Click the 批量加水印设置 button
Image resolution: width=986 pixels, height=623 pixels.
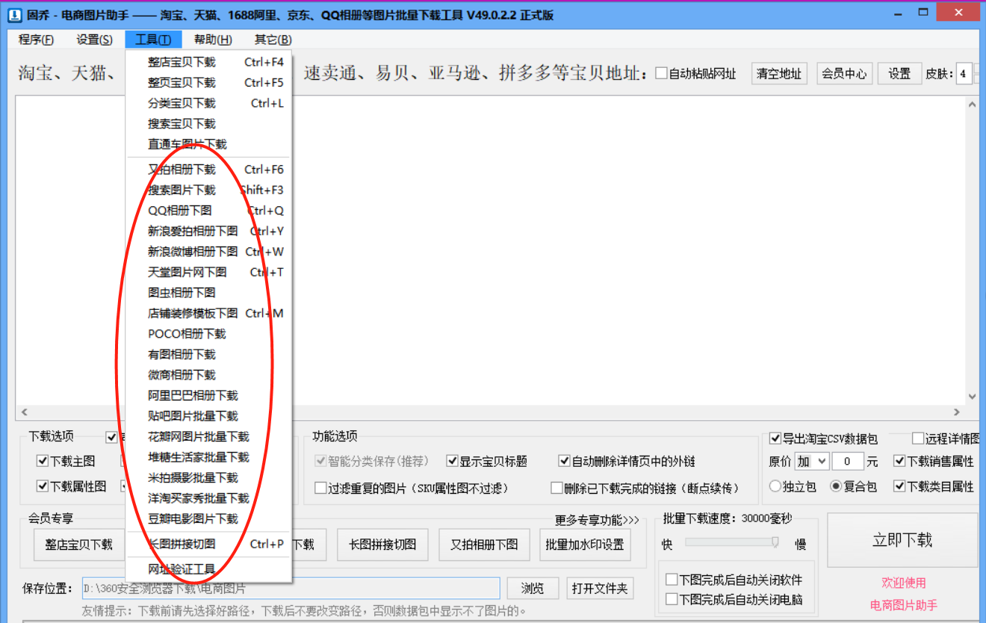pos(586,544)
